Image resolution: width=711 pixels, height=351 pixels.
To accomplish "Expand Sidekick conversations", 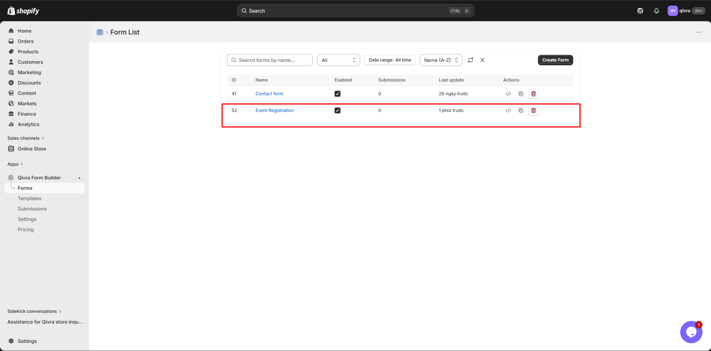I will tap(34, 311).
